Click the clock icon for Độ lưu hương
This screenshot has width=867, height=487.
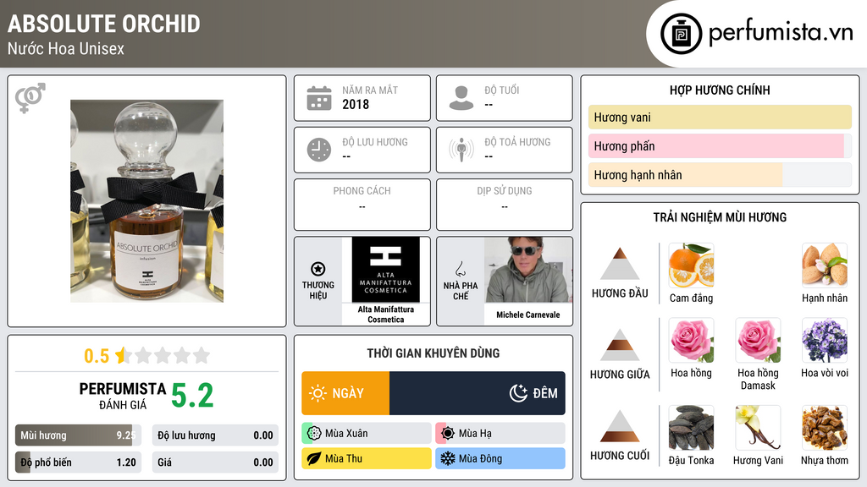pyautogui.click(x=319, y=150)
